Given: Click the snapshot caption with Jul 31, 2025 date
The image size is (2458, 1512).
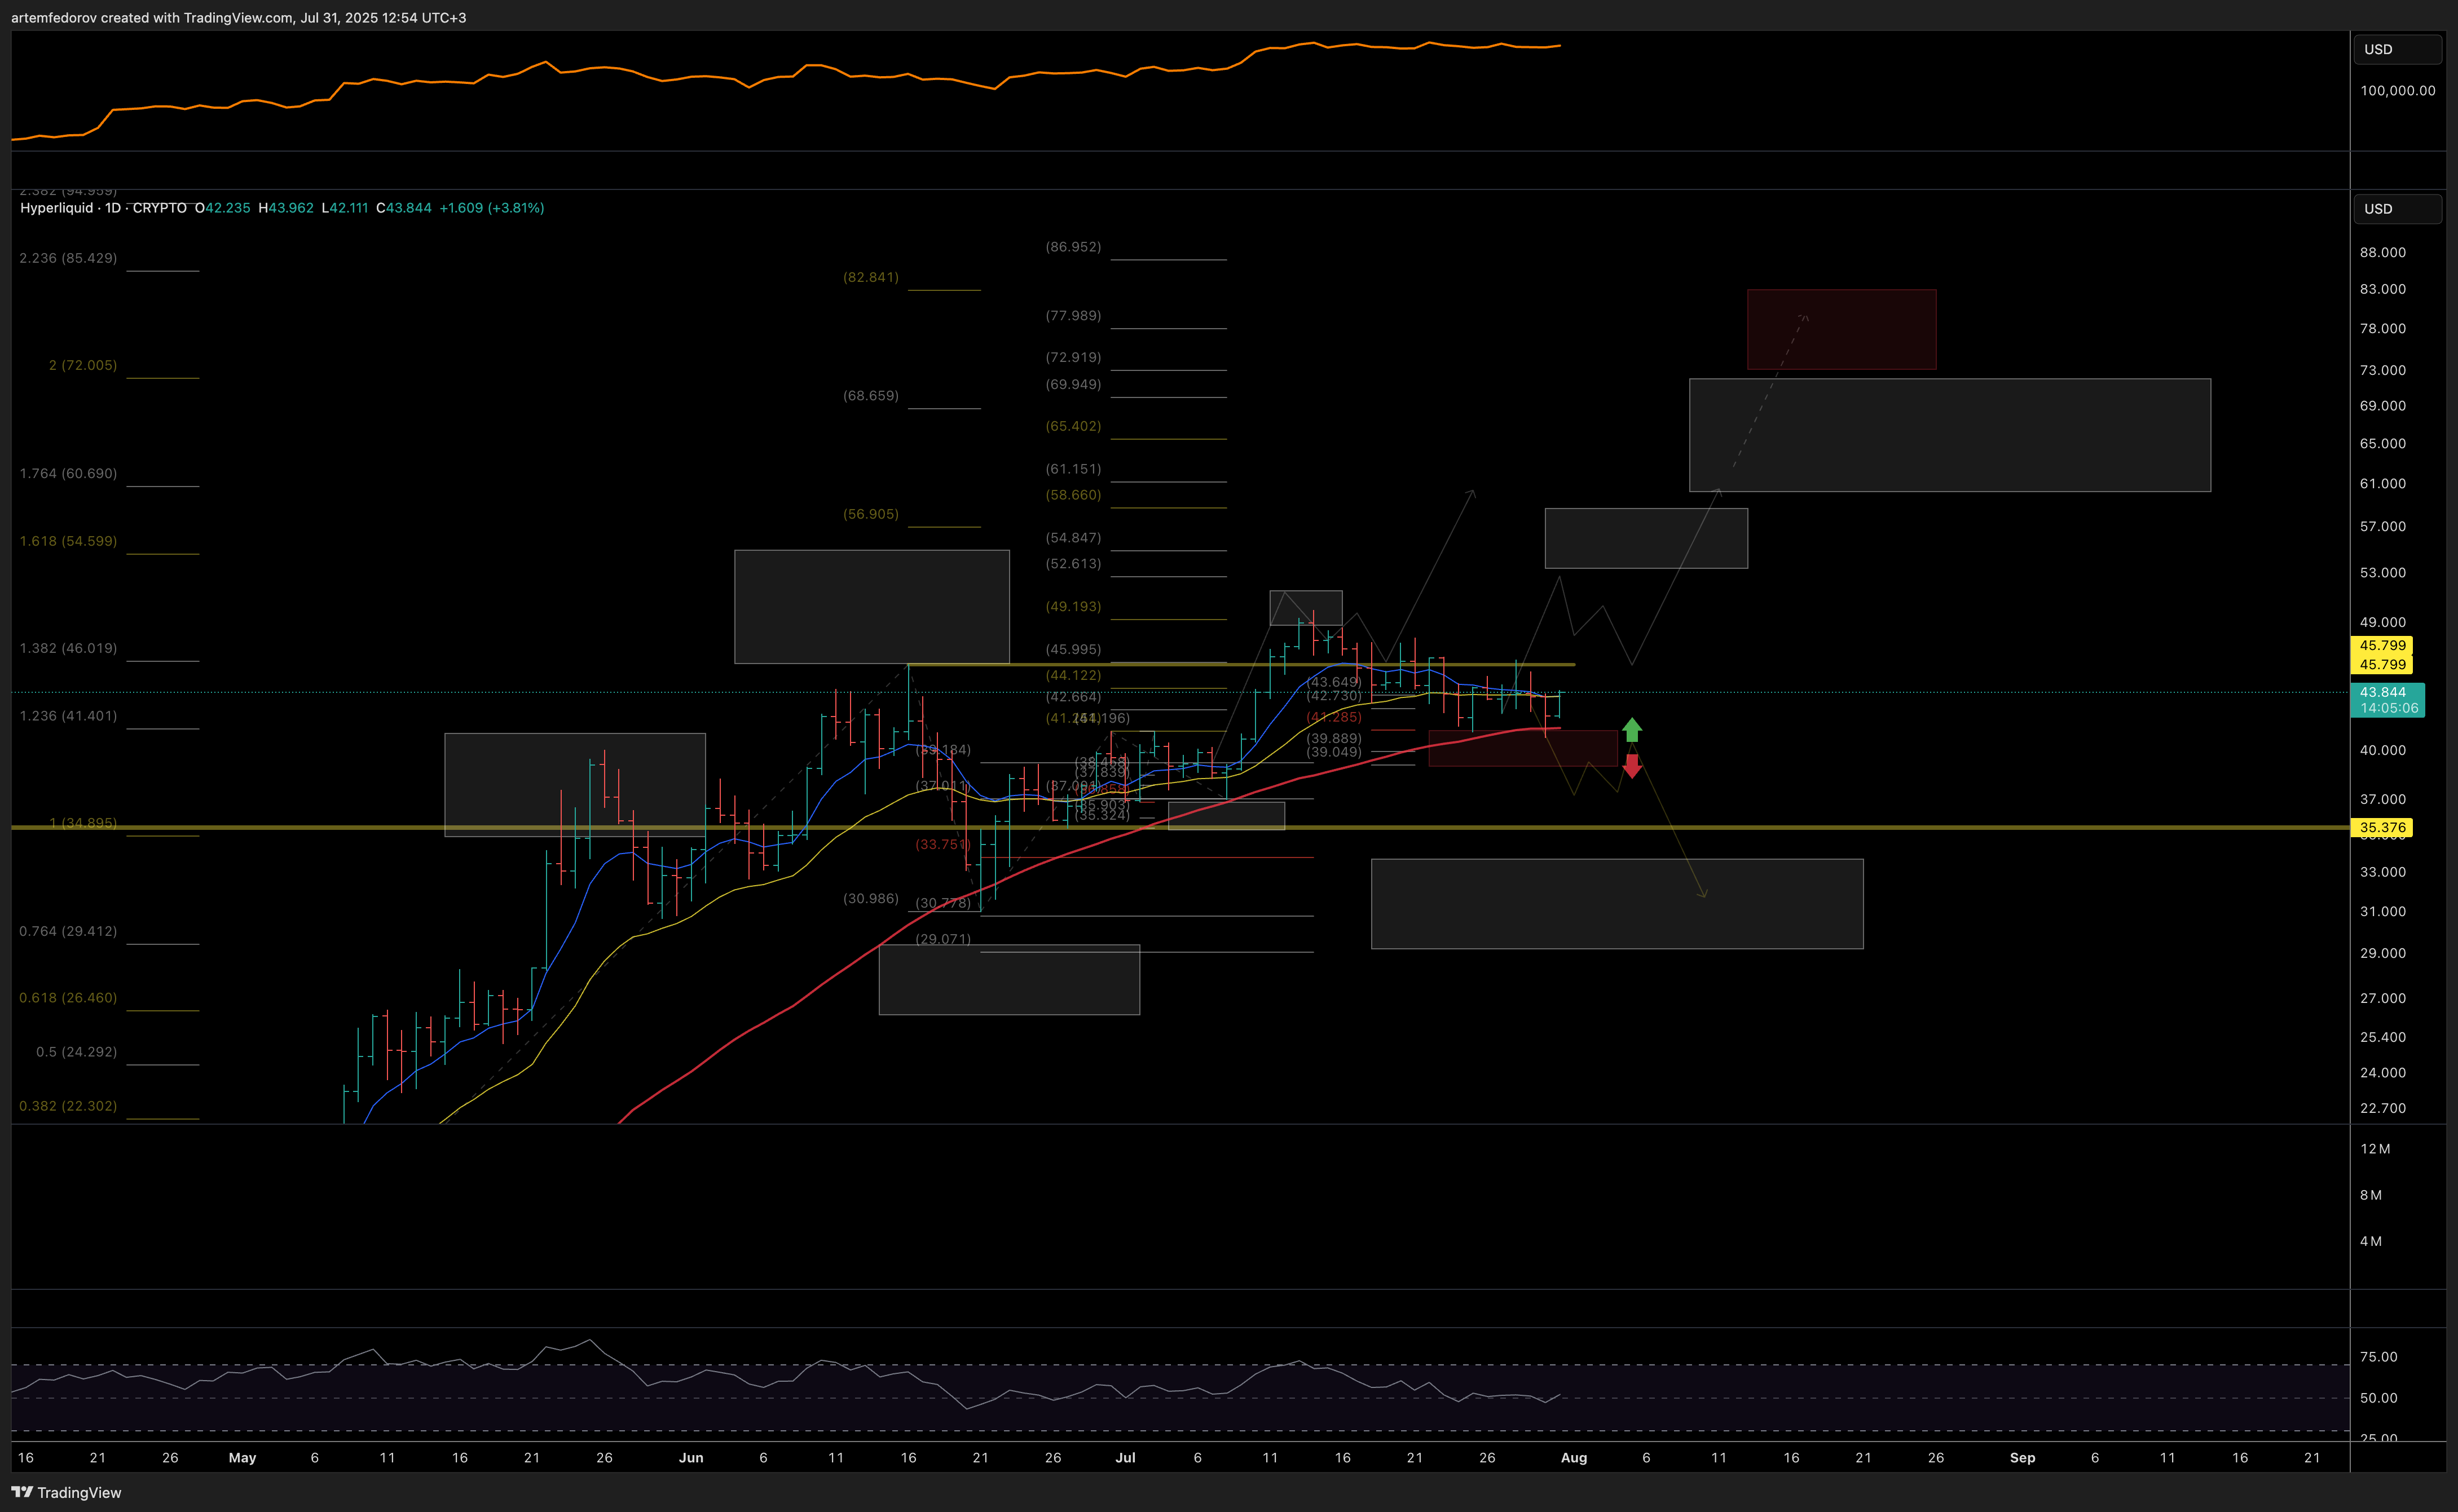Looking at the screenshot, I should tap(239, 18).
